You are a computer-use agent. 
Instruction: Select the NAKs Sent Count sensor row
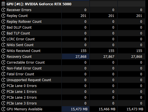[x=73, y=45]
